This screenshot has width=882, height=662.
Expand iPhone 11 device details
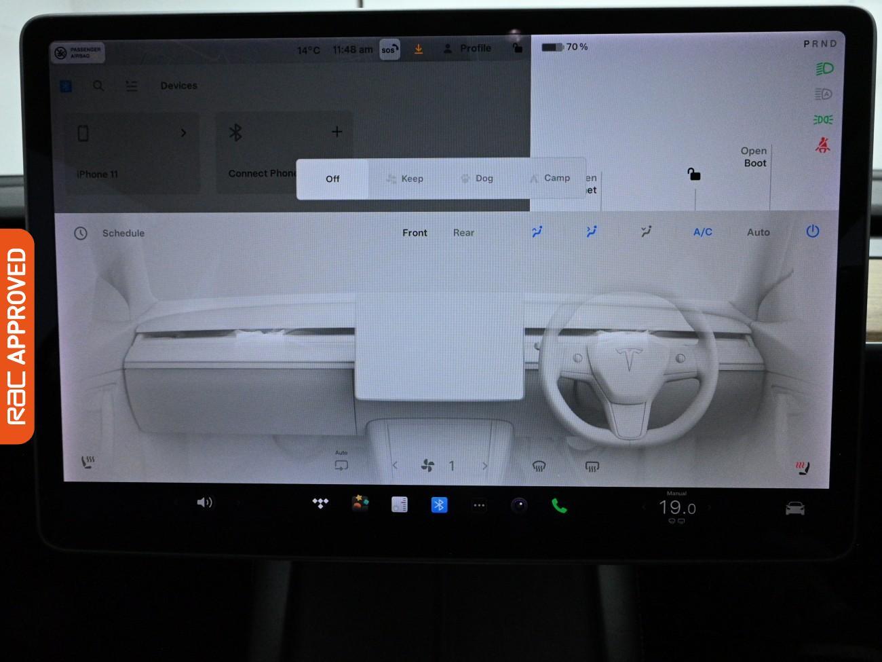tap(183, 134)
